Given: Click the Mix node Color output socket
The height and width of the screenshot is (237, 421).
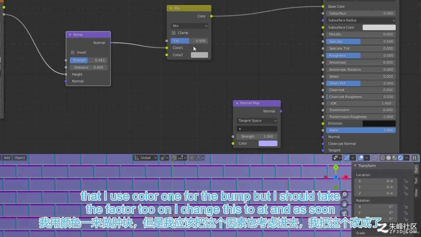Looking at the screenshot, I should 211,16.
